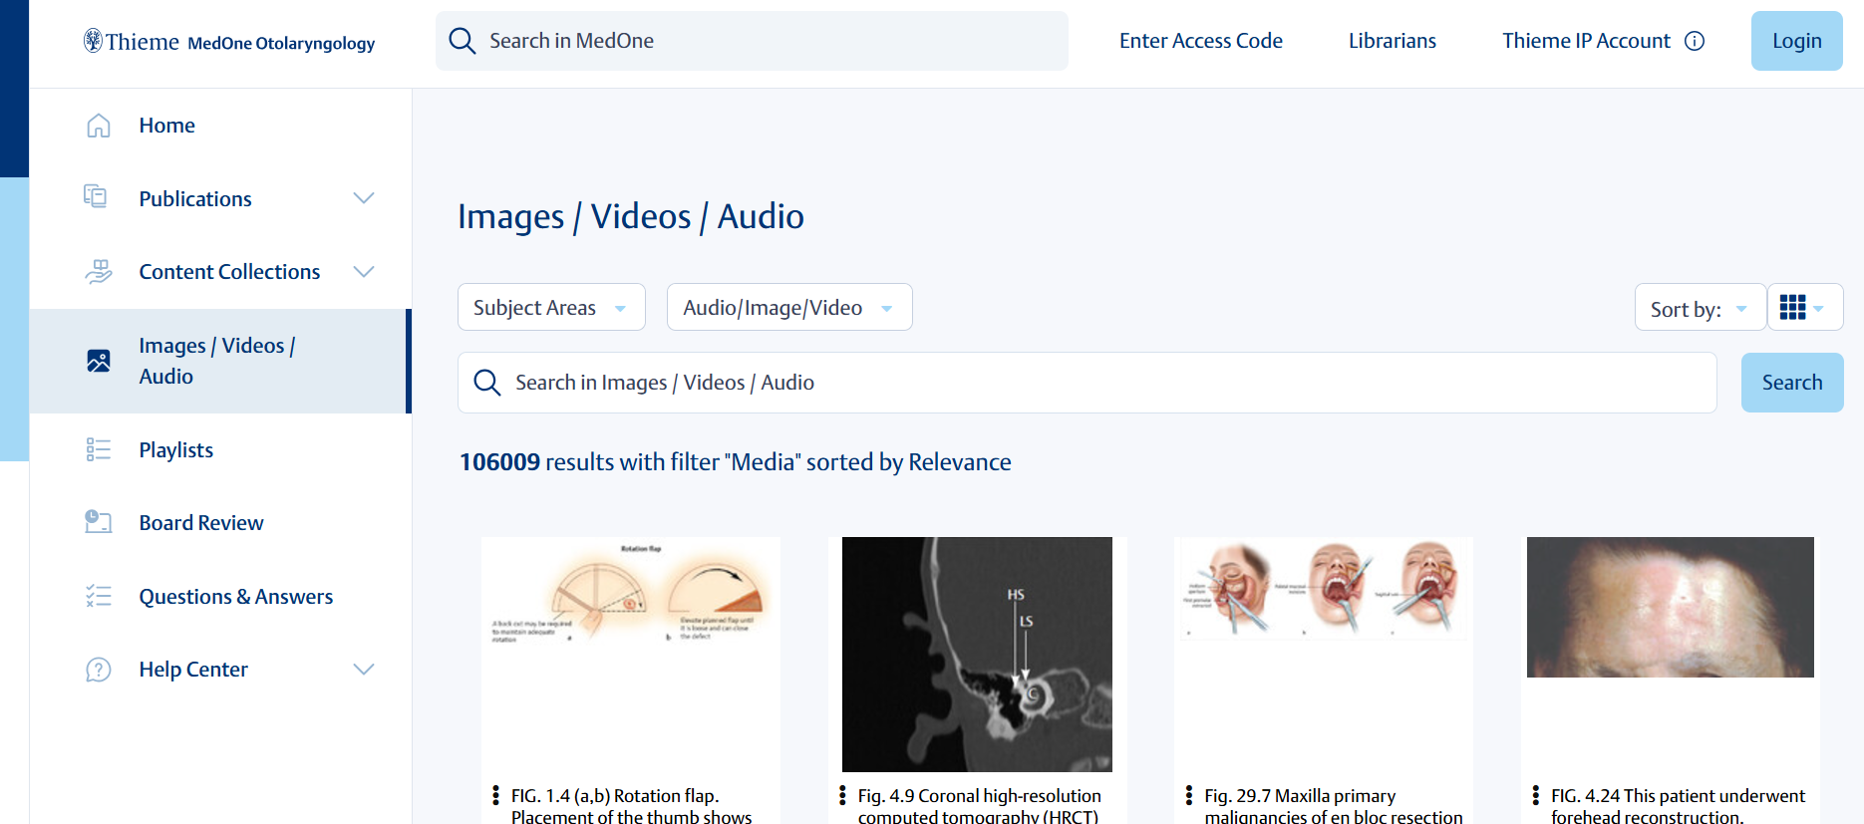
Task: Click the Questions & Answers checklist icon
Action: point(98,596)
